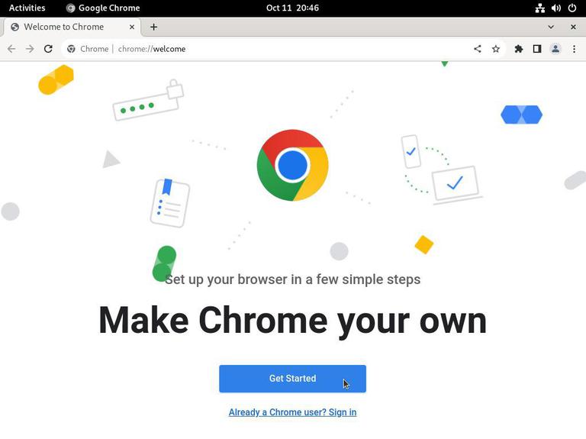Open the Activities overview

click(x=27, y=8)
